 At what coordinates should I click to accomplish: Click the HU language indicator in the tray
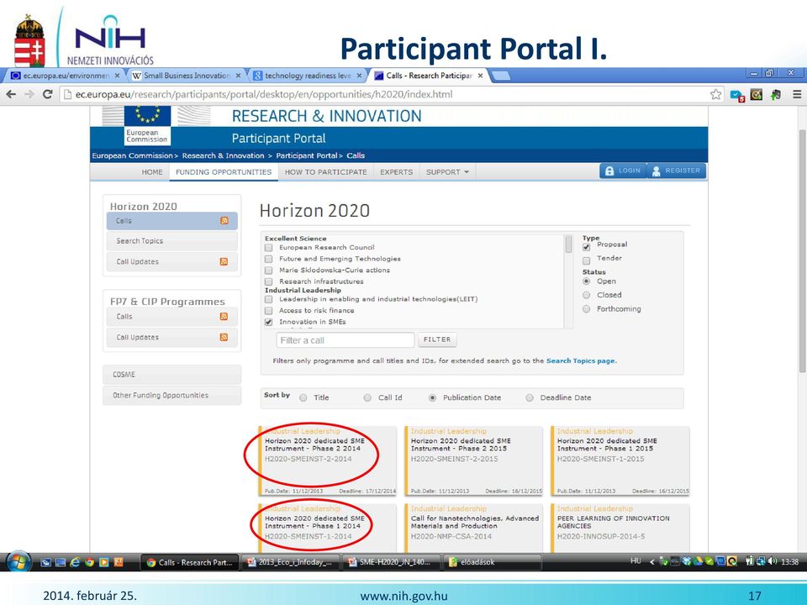click(x=636, y=560)
